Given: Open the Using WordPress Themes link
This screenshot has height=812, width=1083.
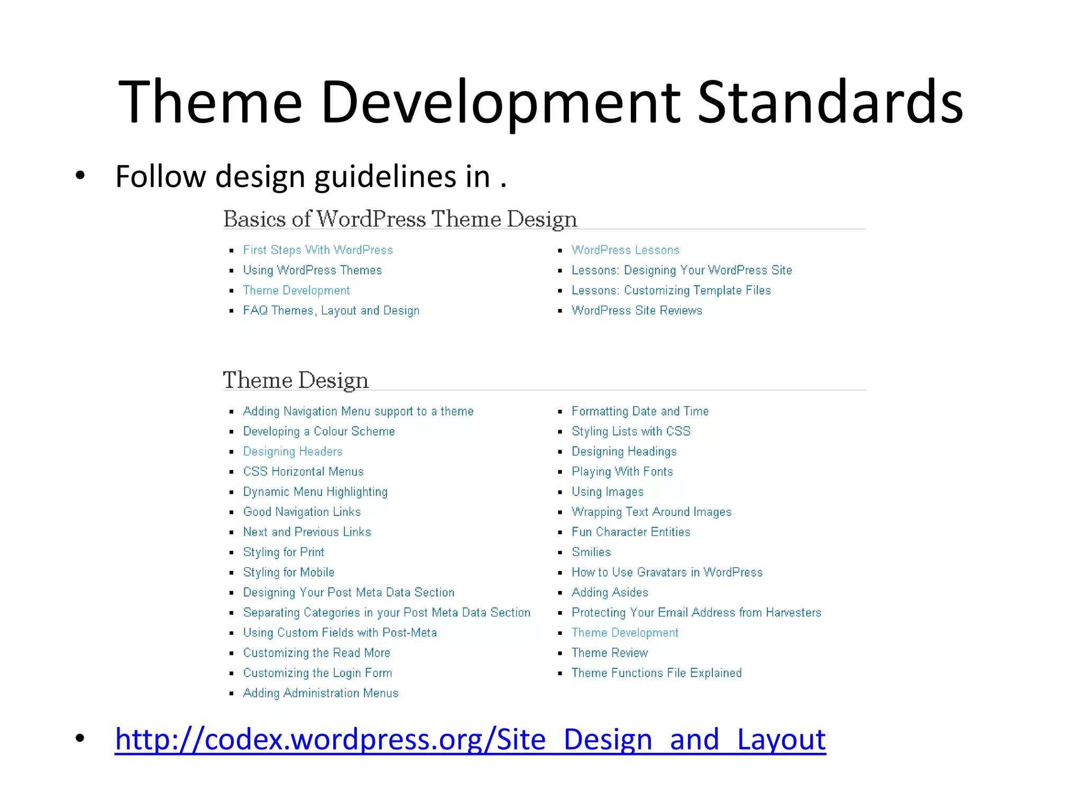Looking at the screenshot, I should (313, 270).
